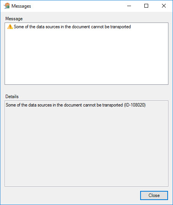Click the gray gap between Message and Details boxes
The height and width of the screenshot is (205, 173).
(86, 89)
